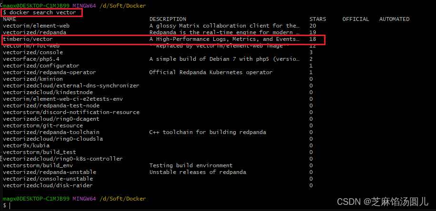Click the bottom prompt magx@DESKTOP-C1MJB99 text
Viewport: 436px width, 211px height.
36,199
